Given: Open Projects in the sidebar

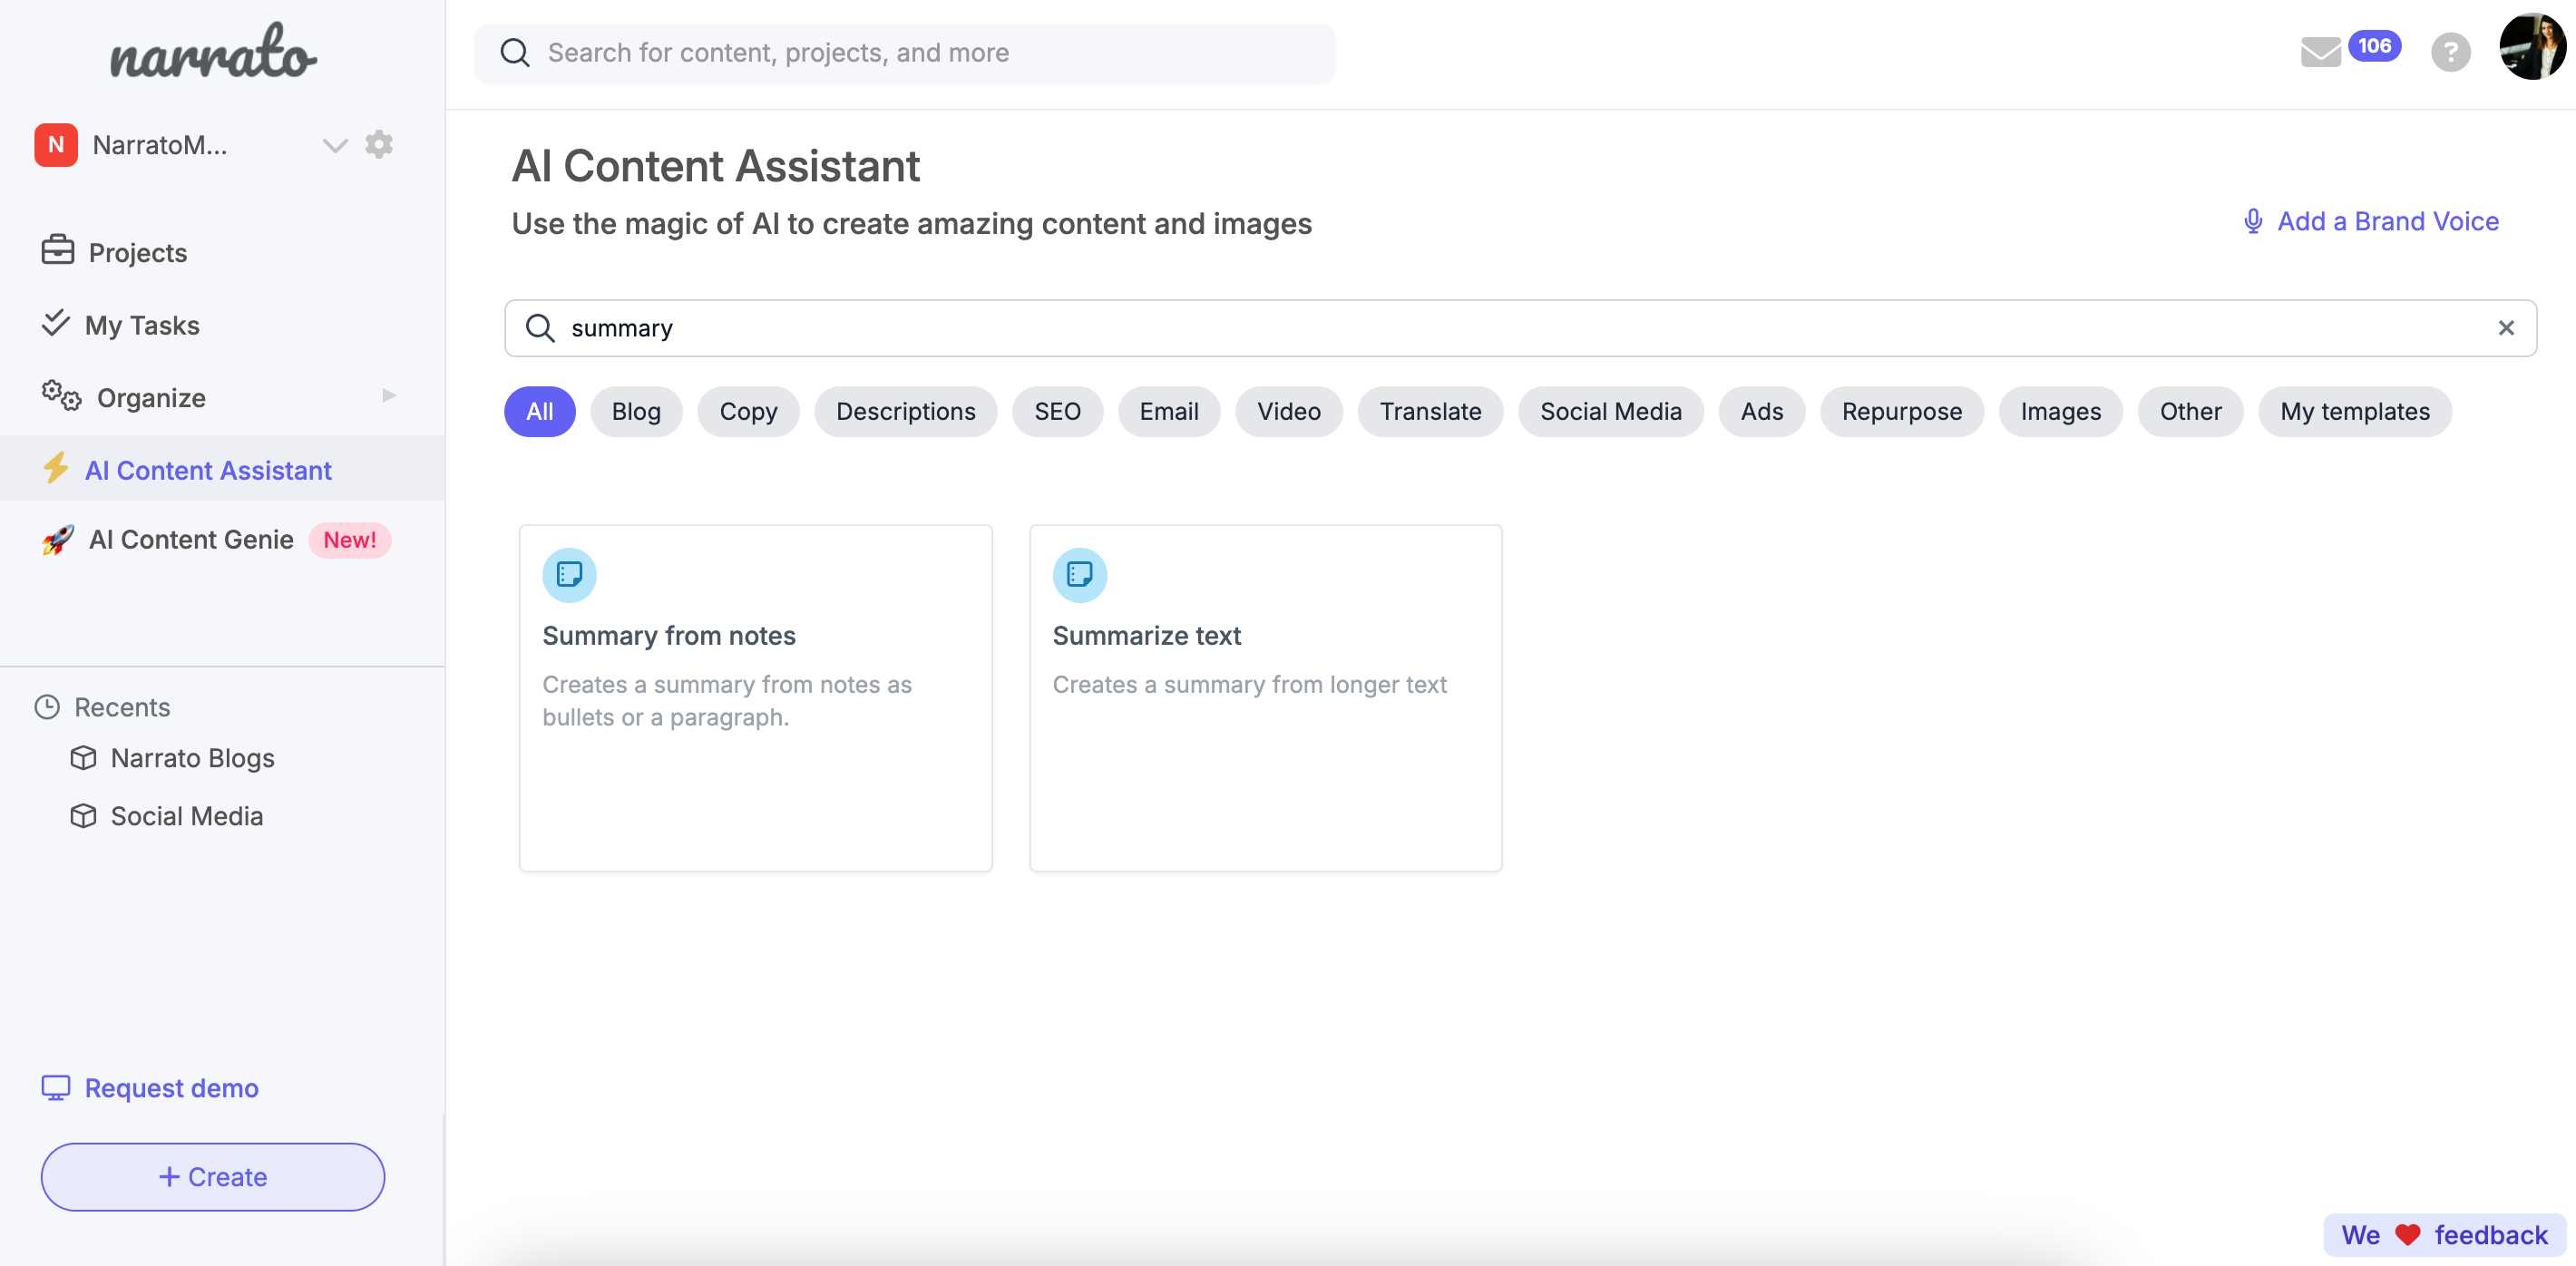Looking at the screenshot, I should point(138,253).
